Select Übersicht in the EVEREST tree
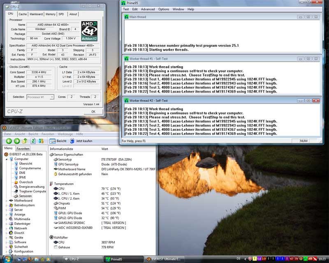329x263 pixels. coord(25,164)
